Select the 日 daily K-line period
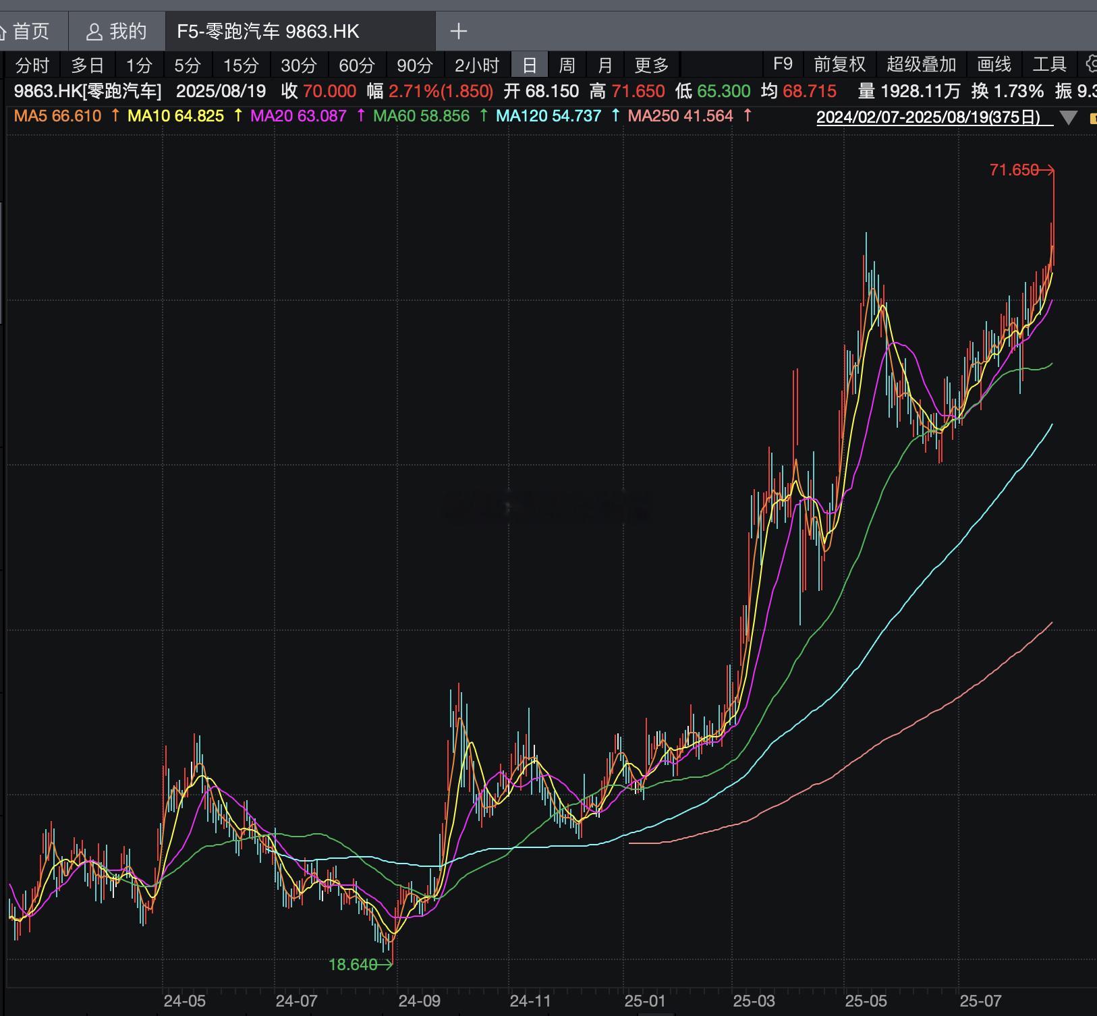This screenshot has height=1016, width=1097. pyautogui.click(x=530, y=65)
